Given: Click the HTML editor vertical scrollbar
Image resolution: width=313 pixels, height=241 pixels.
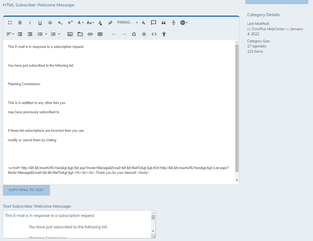Looking at the screenshot, I should [237, 108].
